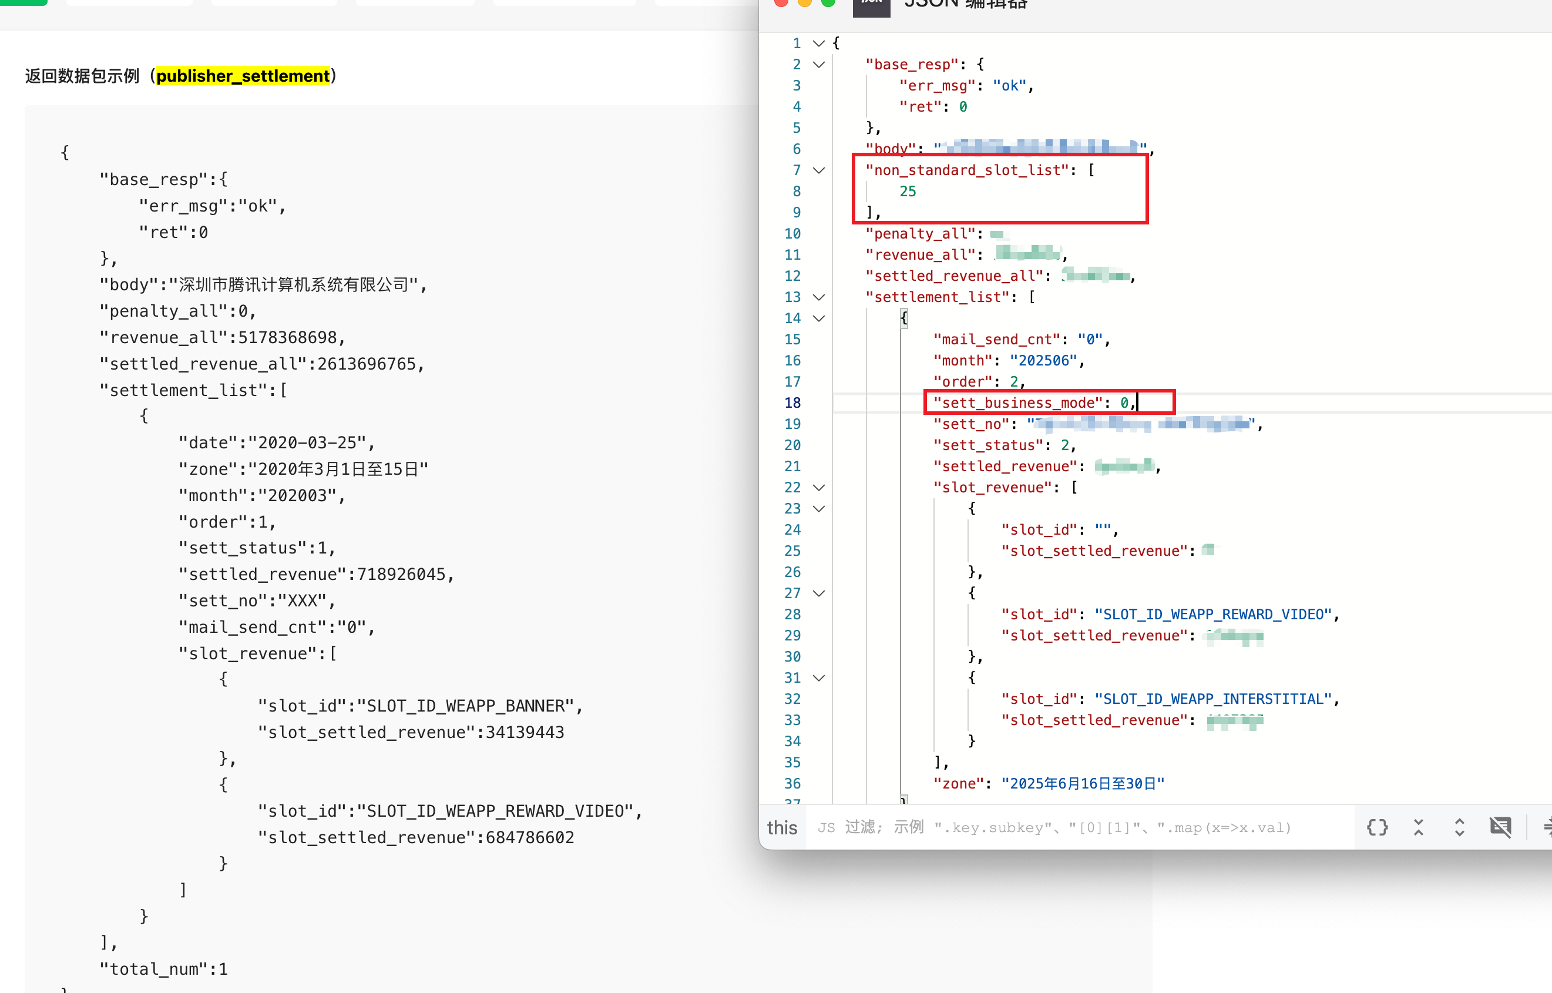Click the green window zoom button
This screenshot has height=993, width=1552.
[828, 2]
